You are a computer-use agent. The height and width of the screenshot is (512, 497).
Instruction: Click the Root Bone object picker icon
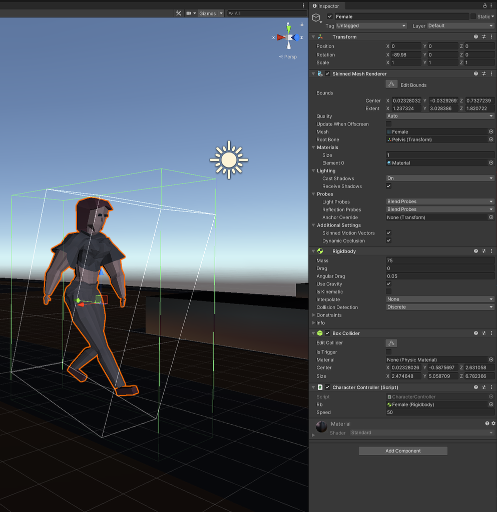coord(490,139)
